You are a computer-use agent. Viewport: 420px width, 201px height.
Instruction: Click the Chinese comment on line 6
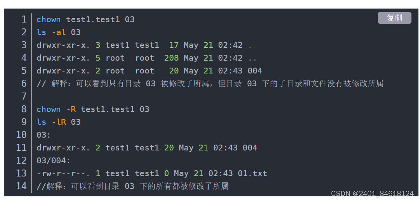click(210, 84)
